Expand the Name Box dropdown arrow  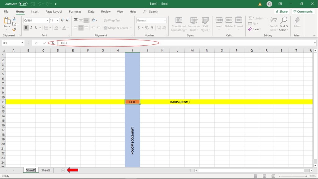pos(23,43)
